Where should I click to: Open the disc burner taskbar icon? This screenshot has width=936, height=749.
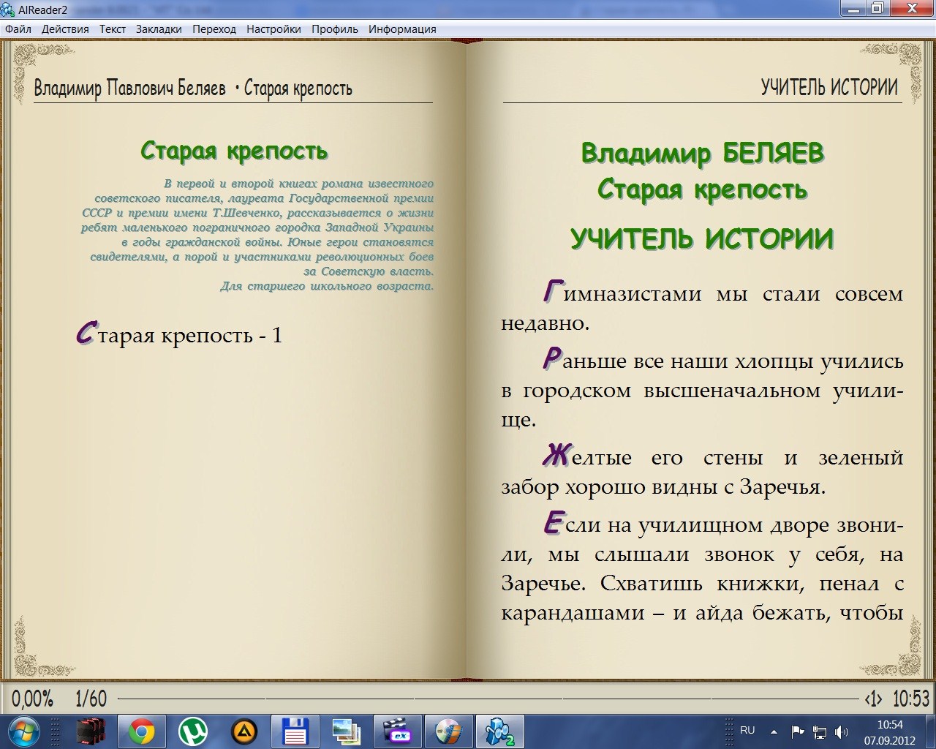[x=448, y=731]
